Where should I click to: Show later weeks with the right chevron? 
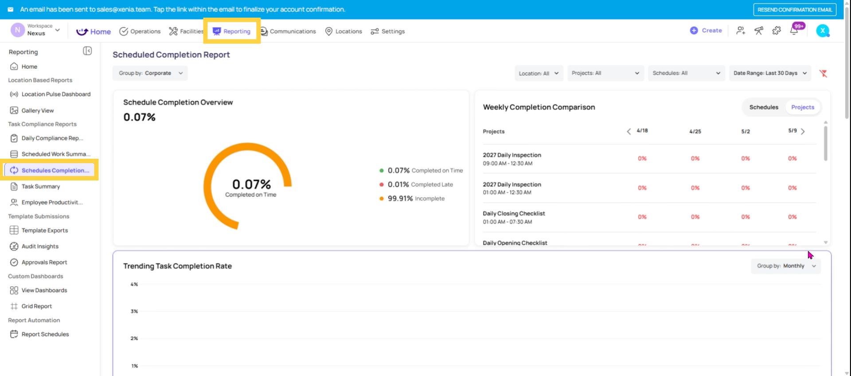coord(803,131)
